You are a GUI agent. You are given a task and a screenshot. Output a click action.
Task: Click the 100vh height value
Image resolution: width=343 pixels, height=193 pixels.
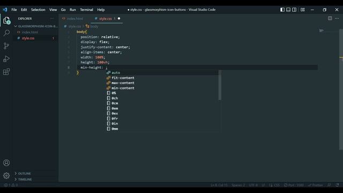tap(102, 62)
